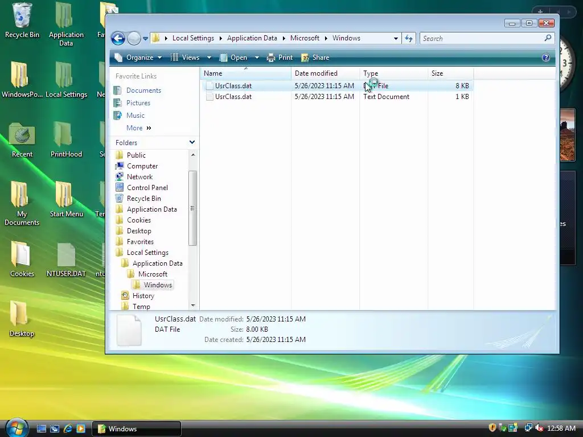The image size is (583, 437).
Task: Collapse the Folders pane chevron
Action: [x=192, y=142]
